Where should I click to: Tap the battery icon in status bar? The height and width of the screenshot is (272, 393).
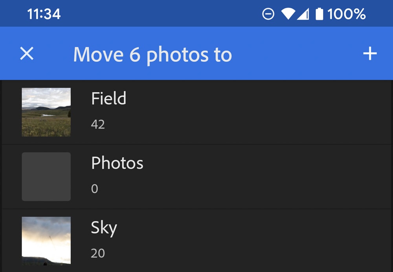319,14
